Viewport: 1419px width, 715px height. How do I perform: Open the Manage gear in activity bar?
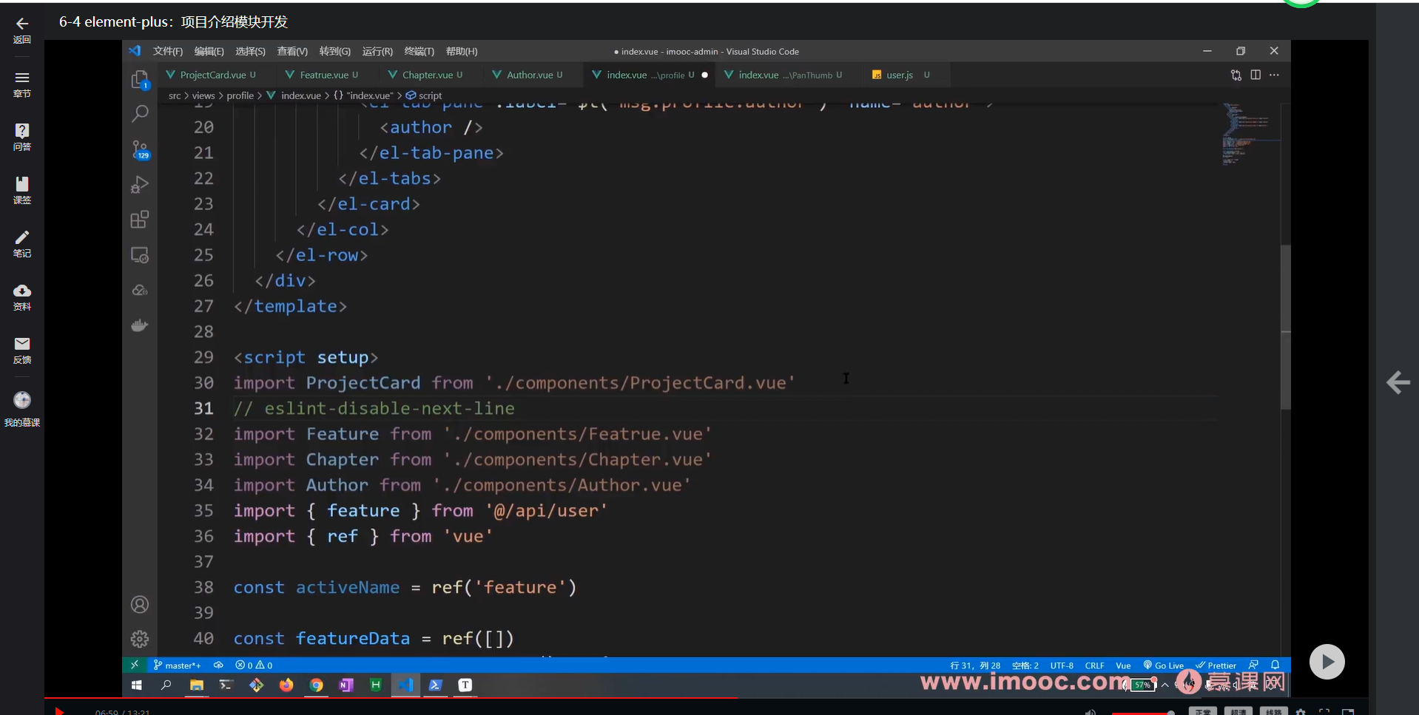(140, 639)
